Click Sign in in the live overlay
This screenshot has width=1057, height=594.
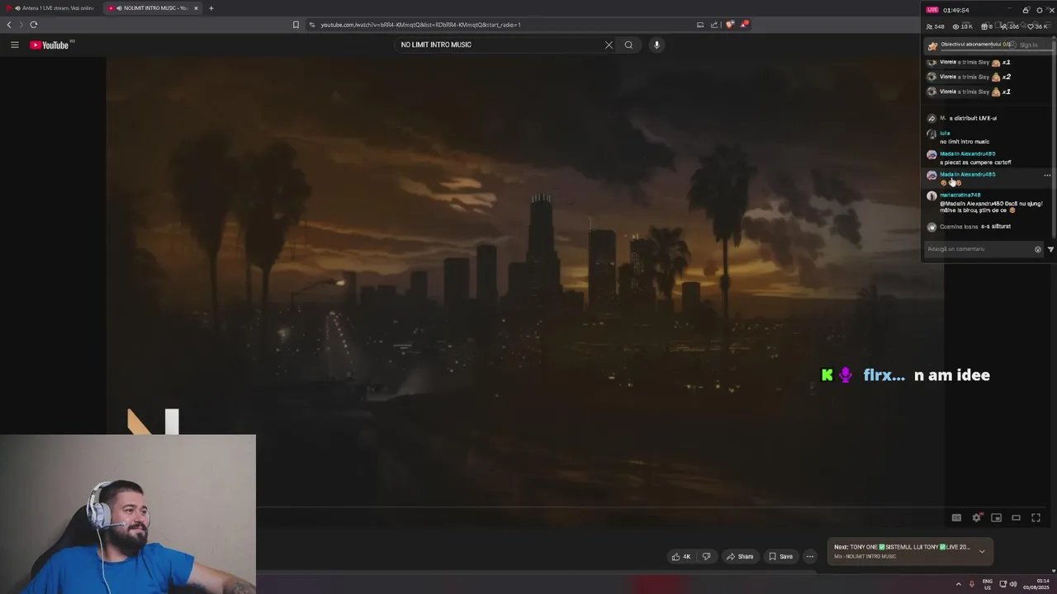(x=1028, y=45)
